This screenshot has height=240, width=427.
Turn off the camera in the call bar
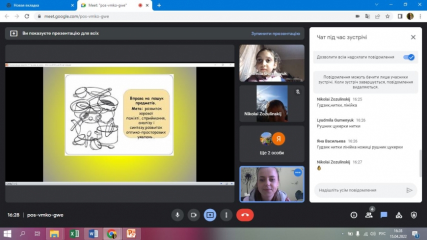tap(193, 215)
